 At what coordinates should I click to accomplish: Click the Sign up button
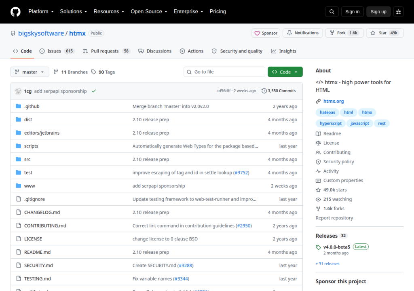pyautogui.click(x=378, y=12)
